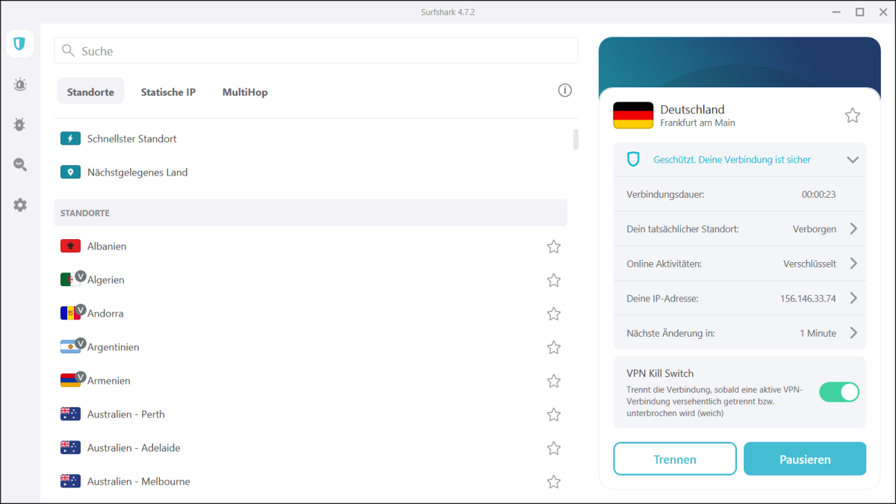The width and height of the screenshot is (896, 504).
Task: Click the German flag in connection panel
Action: click(x=633, y=115)
